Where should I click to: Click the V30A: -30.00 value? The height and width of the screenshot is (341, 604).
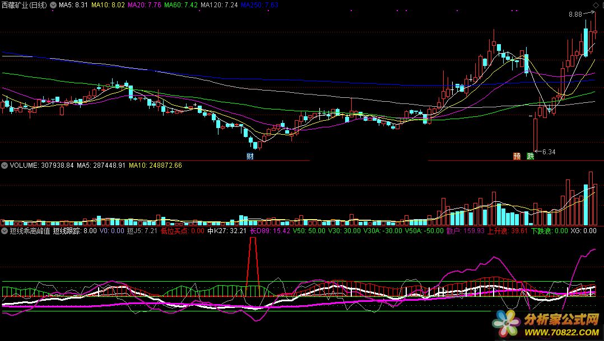pyautogui.click(x=383, y=231)
